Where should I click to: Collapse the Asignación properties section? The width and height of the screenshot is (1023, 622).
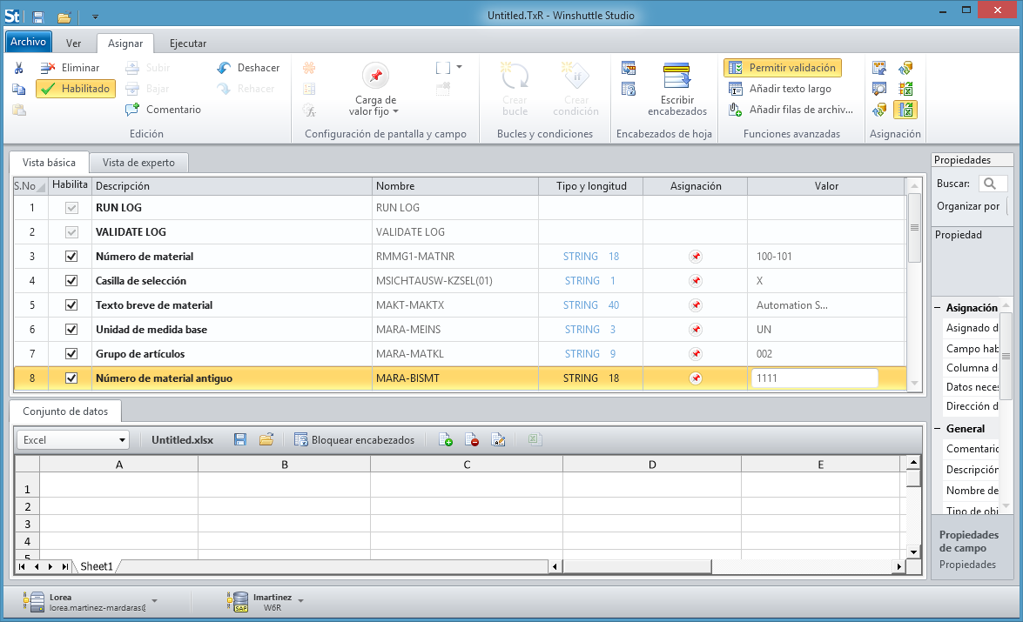(x=938, y=308)
